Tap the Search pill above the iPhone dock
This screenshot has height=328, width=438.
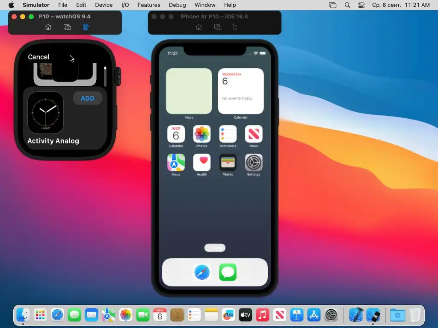[x=215, y=248]
